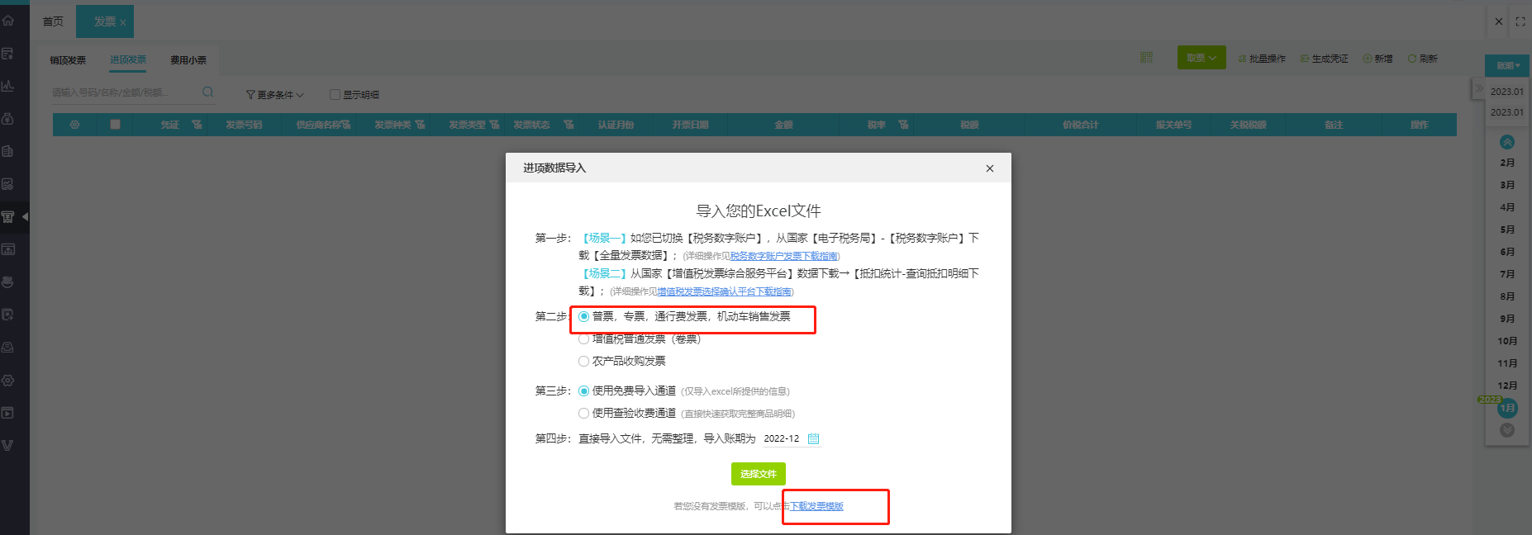Click the V logo icon in sidebar
1532x535 pixels.
click(x=8, y=445)
